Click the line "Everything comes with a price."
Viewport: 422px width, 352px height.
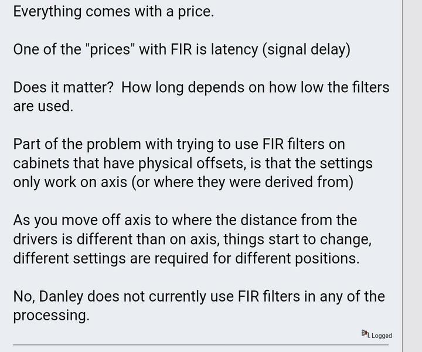click(113, 11)
